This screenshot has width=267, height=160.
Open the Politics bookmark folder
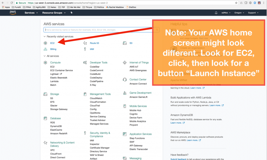pyautogui.click(x=99, y=7)
